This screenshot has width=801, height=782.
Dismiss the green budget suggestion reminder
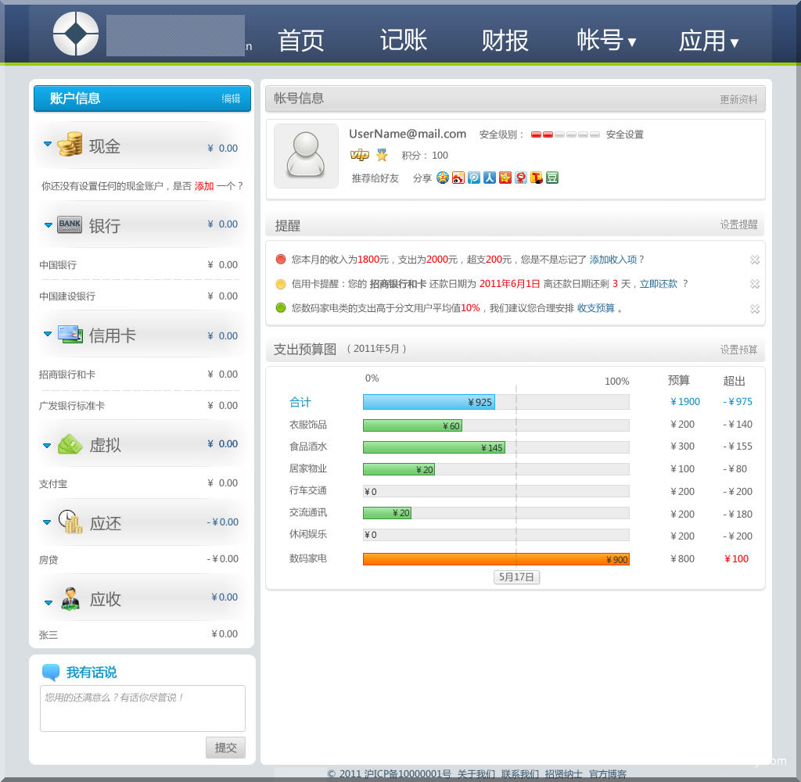coord(754,309)
